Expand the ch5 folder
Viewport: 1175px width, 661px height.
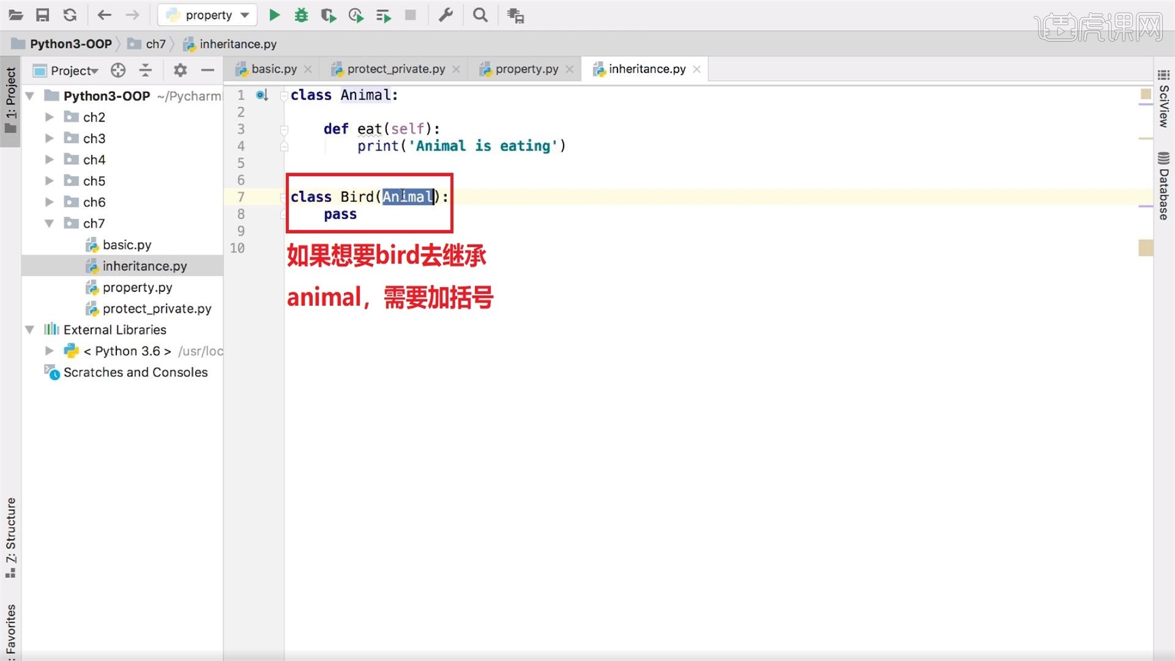point(49,181)
